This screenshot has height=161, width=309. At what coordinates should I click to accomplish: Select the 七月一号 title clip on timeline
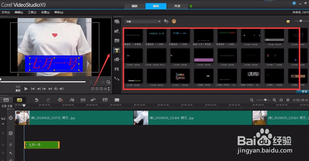(x=42, y=145)
